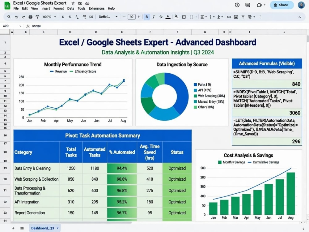Apply italic formatting
Image resolution: width=309 pixels, height=232 pixels.
coord(154,17)
